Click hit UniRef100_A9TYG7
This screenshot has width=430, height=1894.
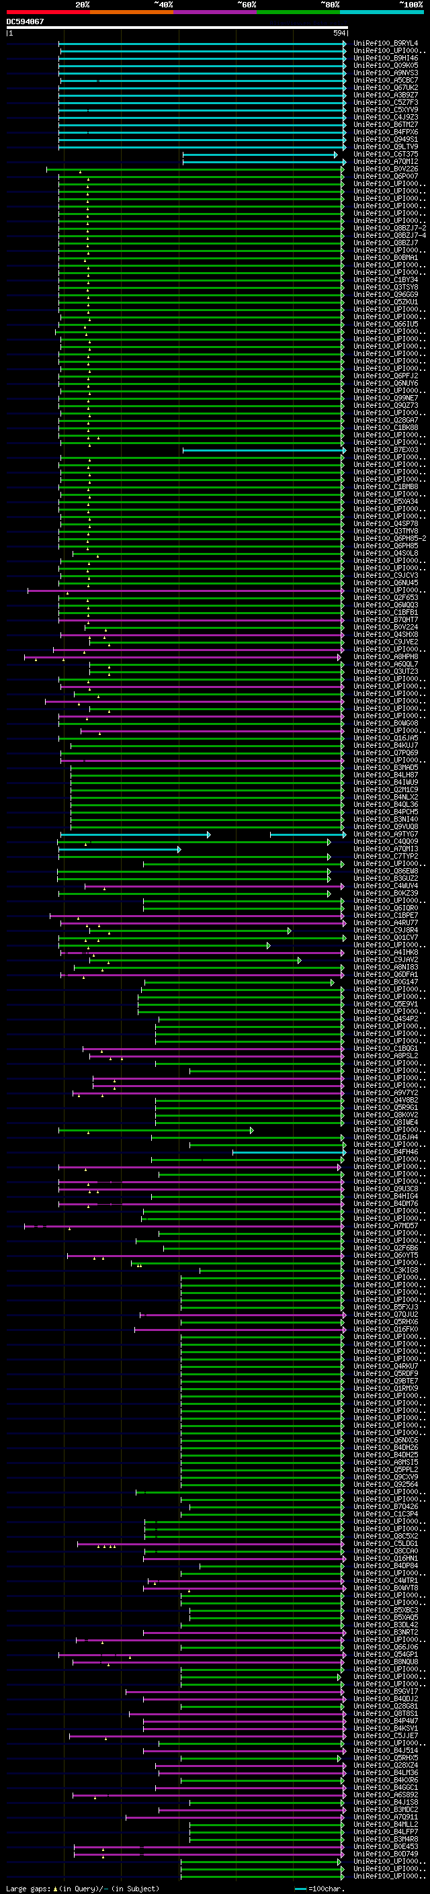386,834
